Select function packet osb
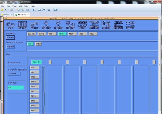Image resolution: width=162 pixels, height=114 pixels. tap(34, 68)
